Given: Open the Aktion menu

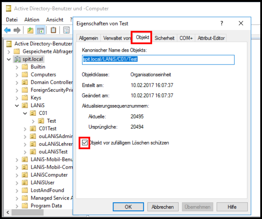Looking at the screenshot, I should 32,20.
